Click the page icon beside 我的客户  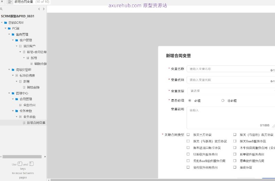pyautogui.click(x=20, y=46)
